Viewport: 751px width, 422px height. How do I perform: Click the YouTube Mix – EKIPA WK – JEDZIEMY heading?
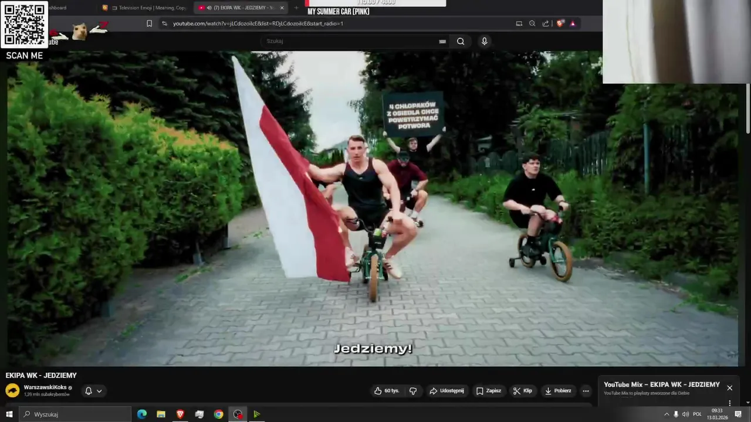coord(662,385)
